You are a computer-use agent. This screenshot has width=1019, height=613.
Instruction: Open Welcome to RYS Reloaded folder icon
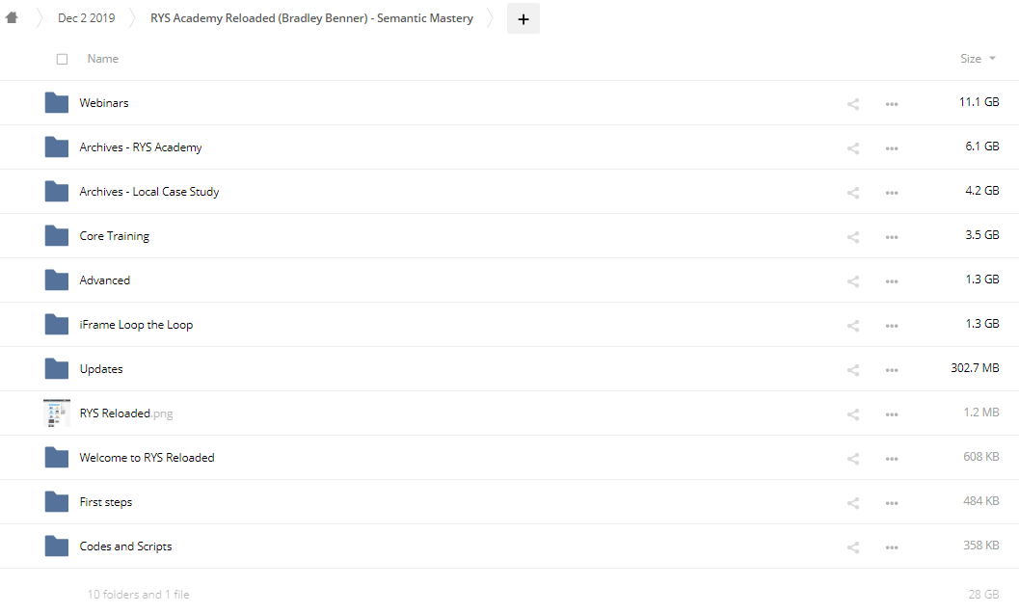tap(57, 458)
